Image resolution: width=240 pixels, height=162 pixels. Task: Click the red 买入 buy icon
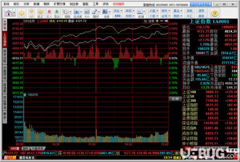click(49, 13)
